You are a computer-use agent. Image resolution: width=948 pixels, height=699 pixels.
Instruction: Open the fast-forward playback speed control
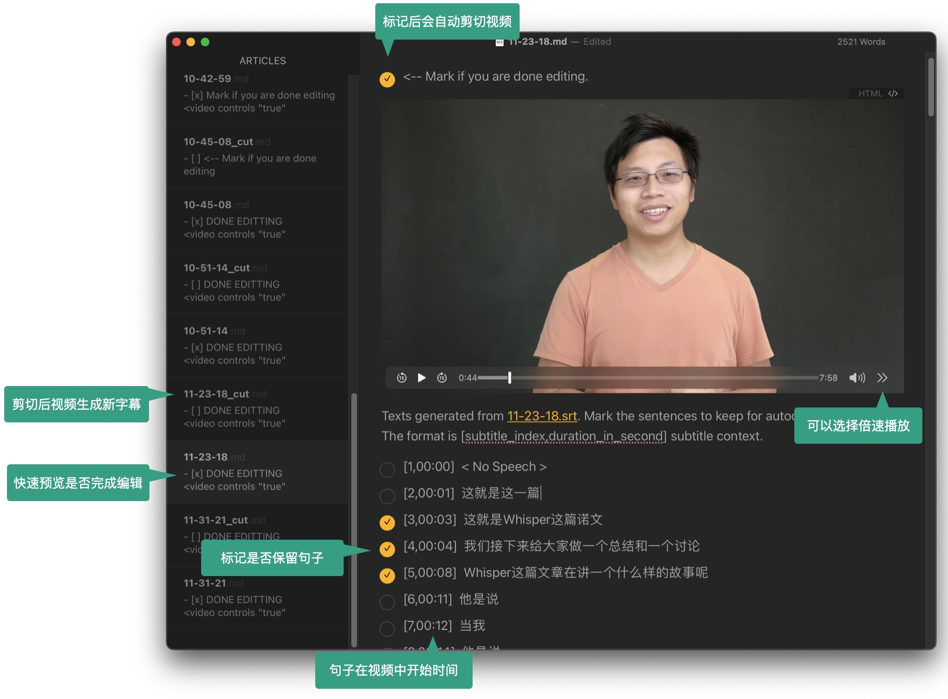click(x=882, y=378)
